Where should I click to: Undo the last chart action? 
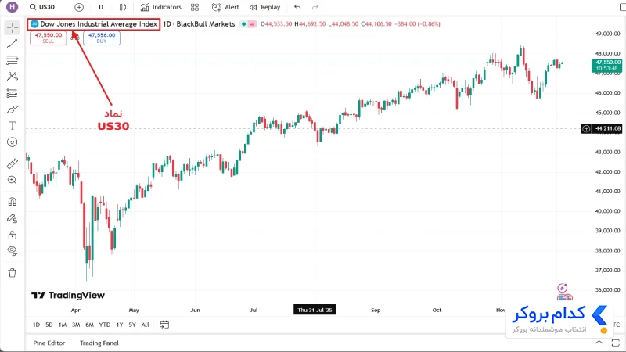(x=297, y=7)
